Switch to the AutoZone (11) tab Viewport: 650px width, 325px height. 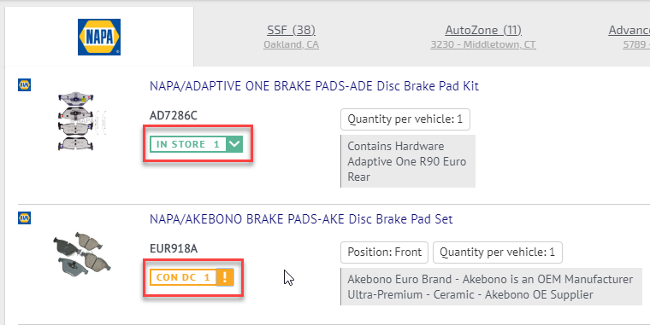coord(483,30)
